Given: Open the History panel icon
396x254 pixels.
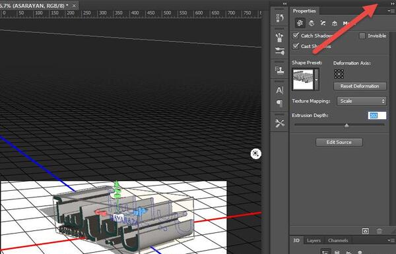Looking at the screenshot, I should 280,18.
